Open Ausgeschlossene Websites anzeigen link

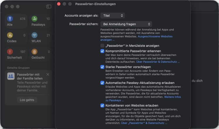click(x=155, y=37)
